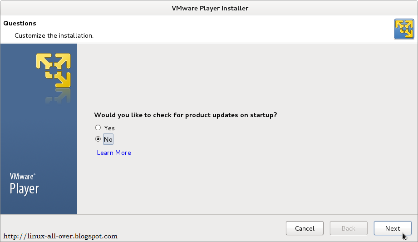Go to the Next installer step
This screenshot has height=242, width=418.
click(x=393, y=228)
